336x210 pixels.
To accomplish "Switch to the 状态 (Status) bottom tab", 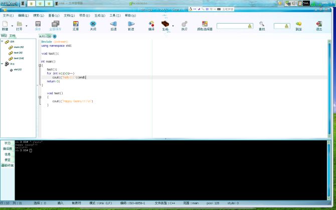I will pos(8,143).
